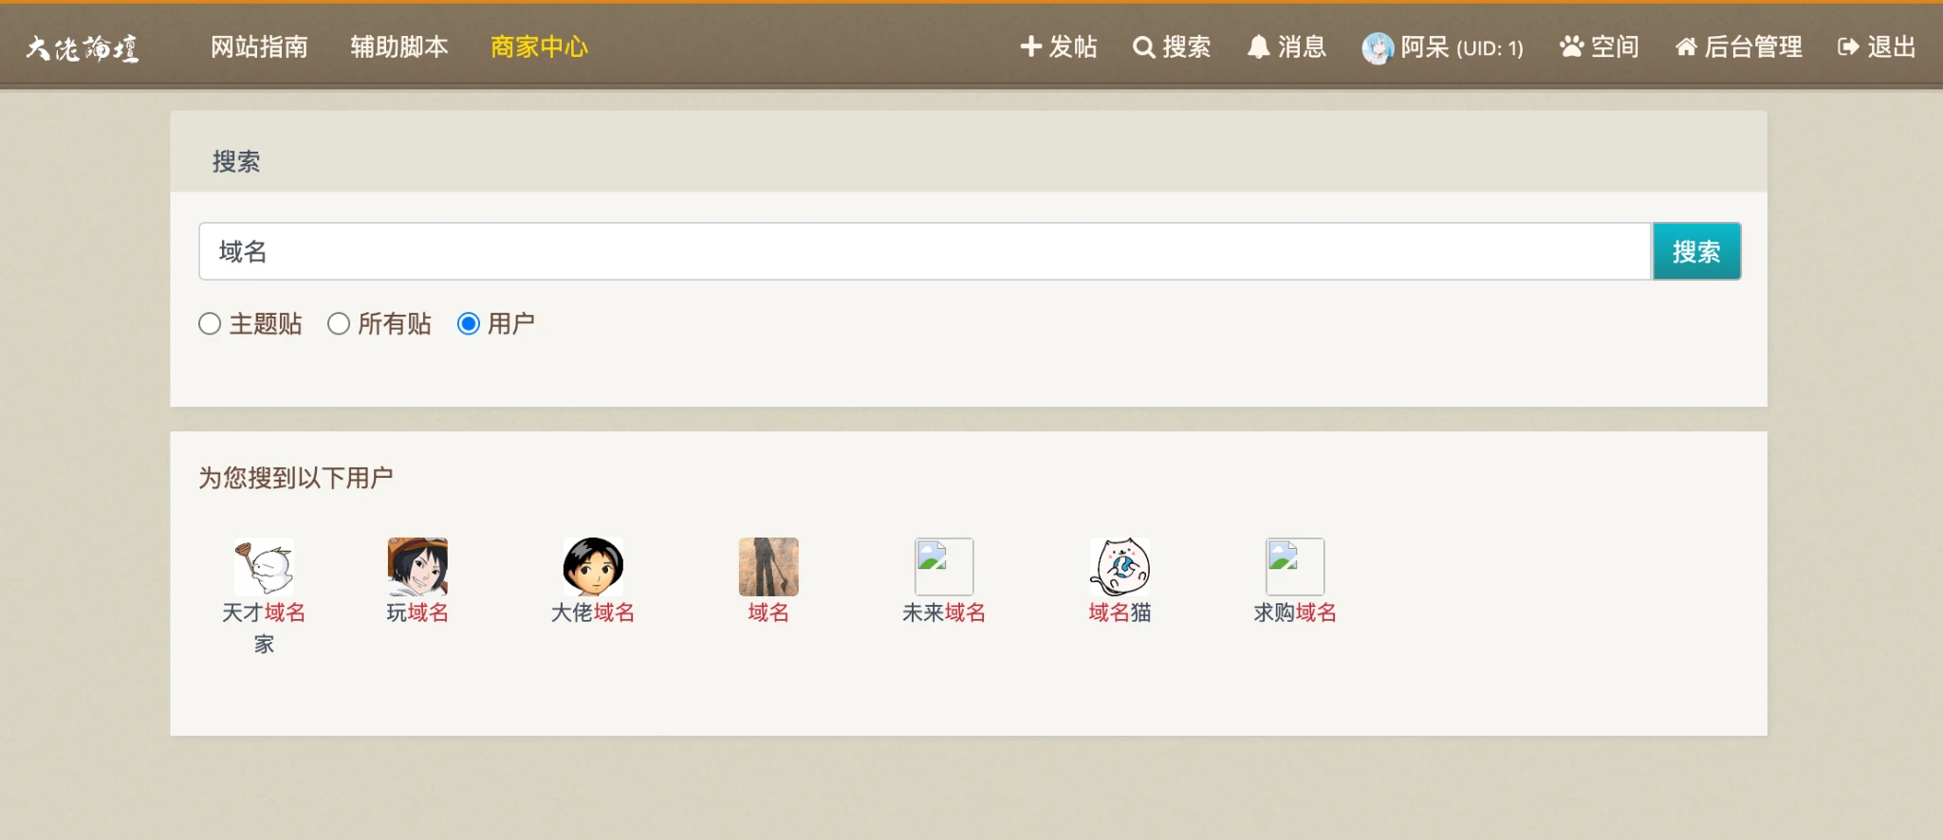Select the 用户 radio button
1943x840 pixels.
click(469, 324)
